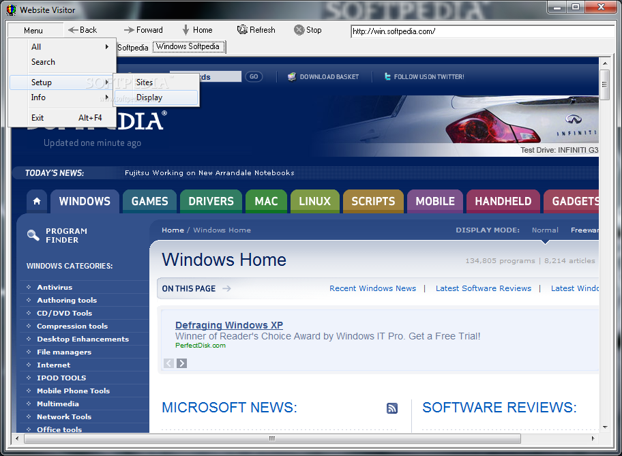622x456 pixels.
Task: Open the DRIVERS section tab
Action: [211, 202]
